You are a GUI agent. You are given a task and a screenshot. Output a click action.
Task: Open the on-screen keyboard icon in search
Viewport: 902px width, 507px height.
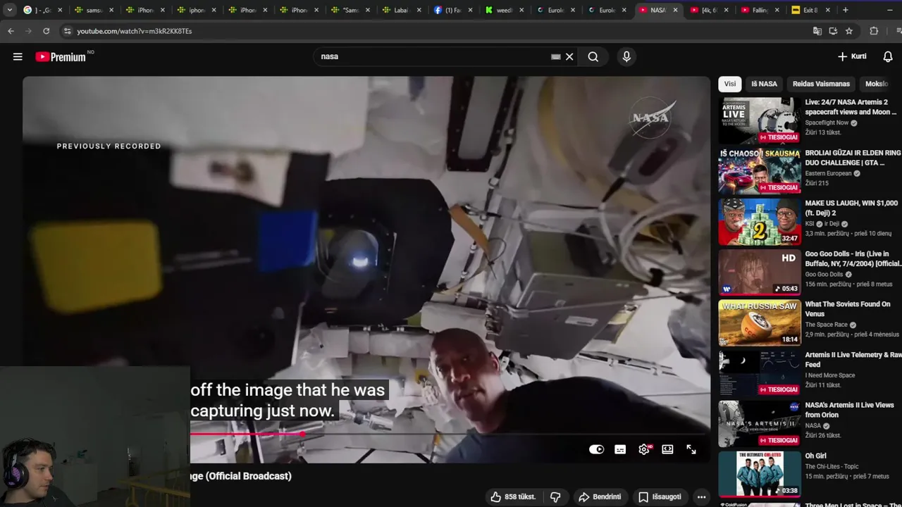[x=555, y=57]
